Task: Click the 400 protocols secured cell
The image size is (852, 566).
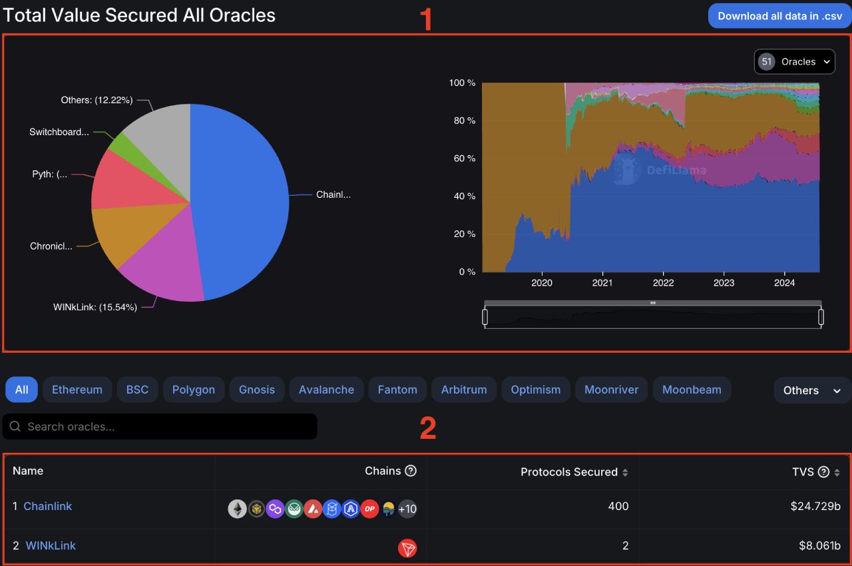Action: click(618, 506)
